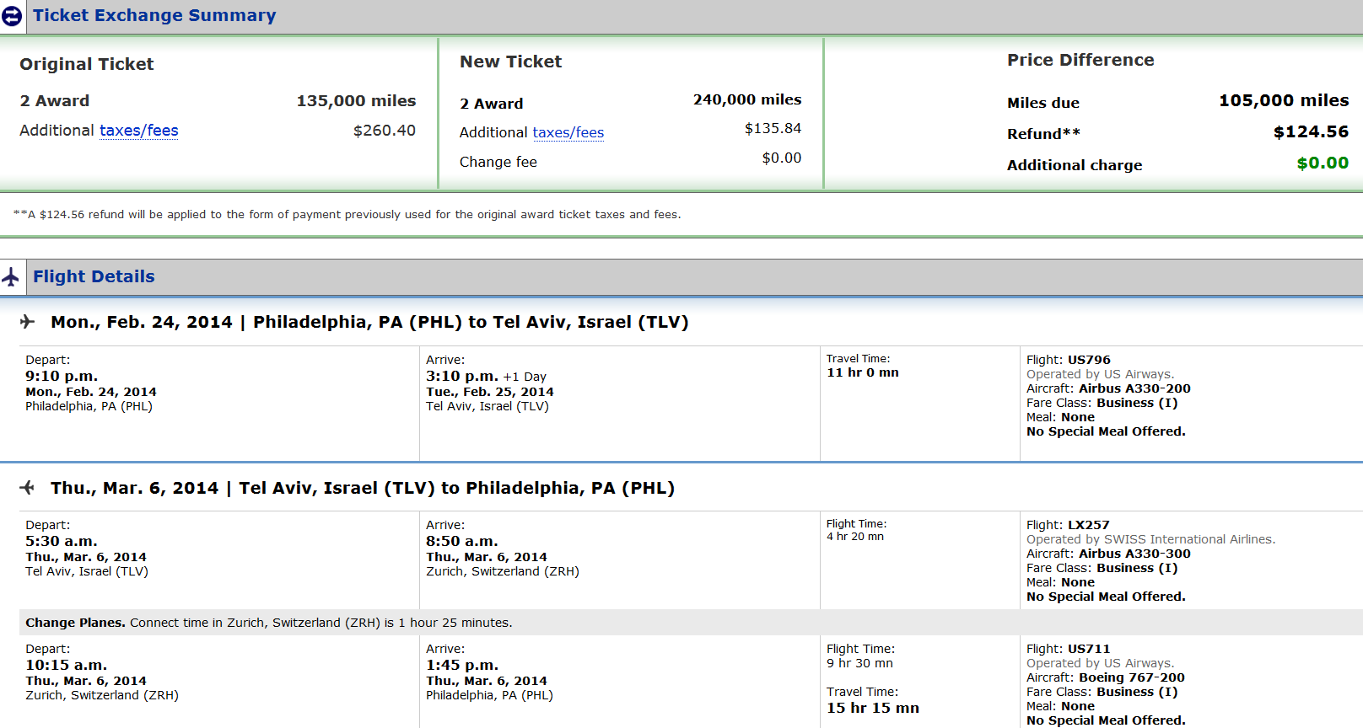
Task: Click the Flight Details section heading
Action: (x=94, y=276)
